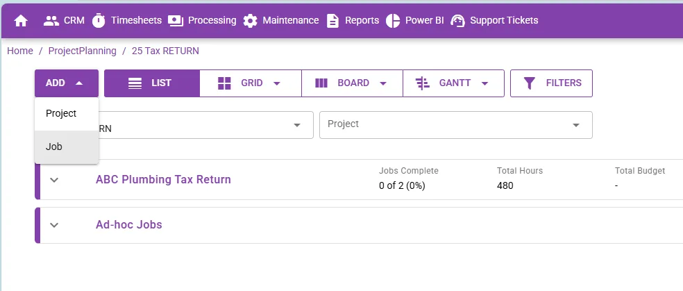Switch to the List view
The image size is (683, 291).
tap(151, 83)
